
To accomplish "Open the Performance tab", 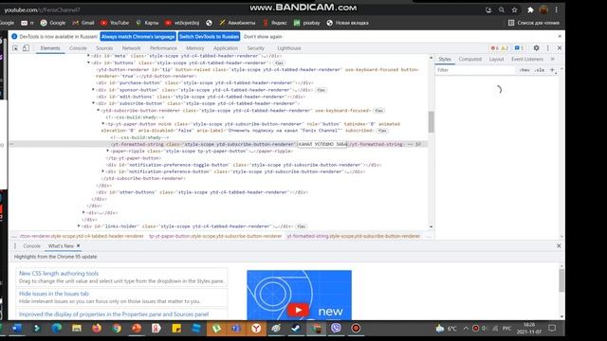I will pyautogui.click(x=163, y=48).
